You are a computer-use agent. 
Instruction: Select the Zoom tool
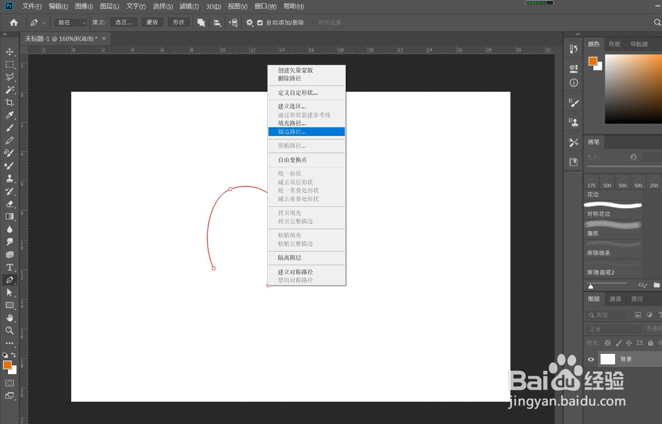coord(10,331)
